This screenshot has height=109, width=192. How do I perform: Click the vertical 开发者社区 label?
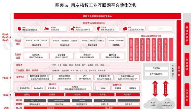173,71
